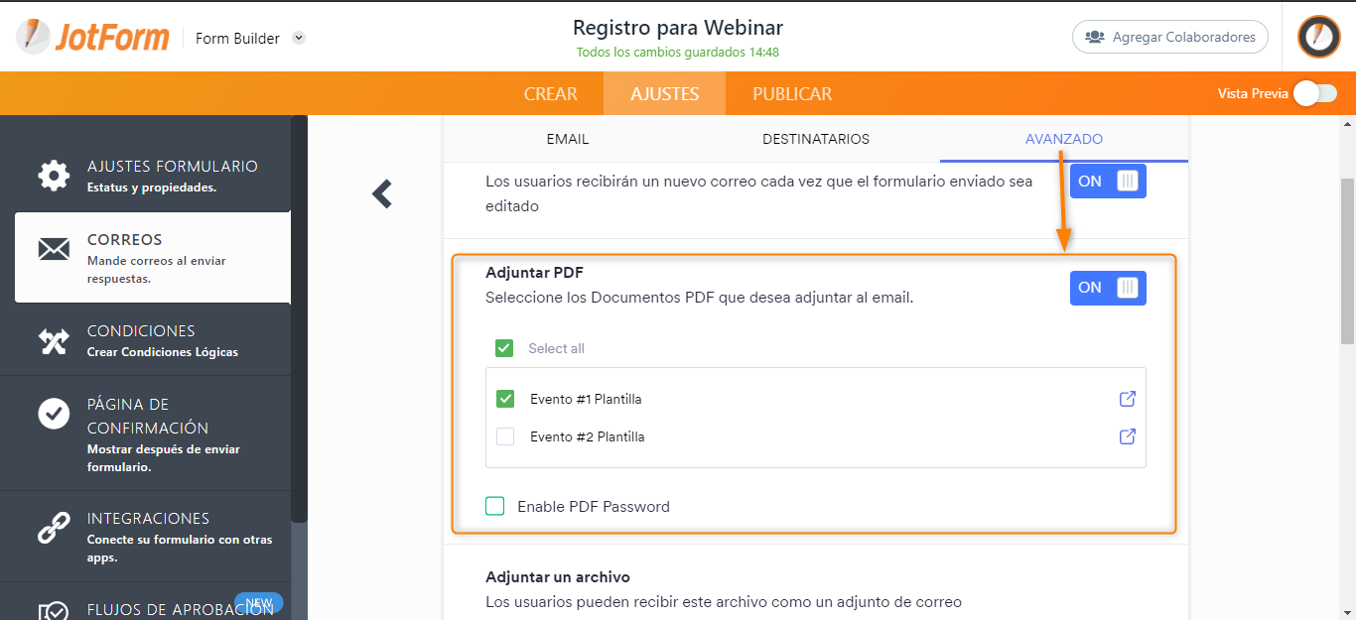Turn off the Adjuntar PDF toggle

[x=1108, y=288]
